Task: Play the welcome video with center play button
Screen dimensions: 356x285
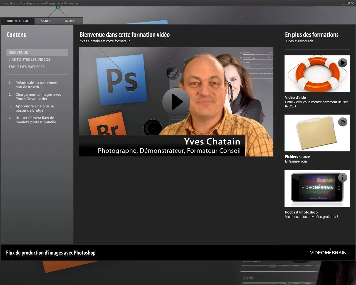Action: 176,102
